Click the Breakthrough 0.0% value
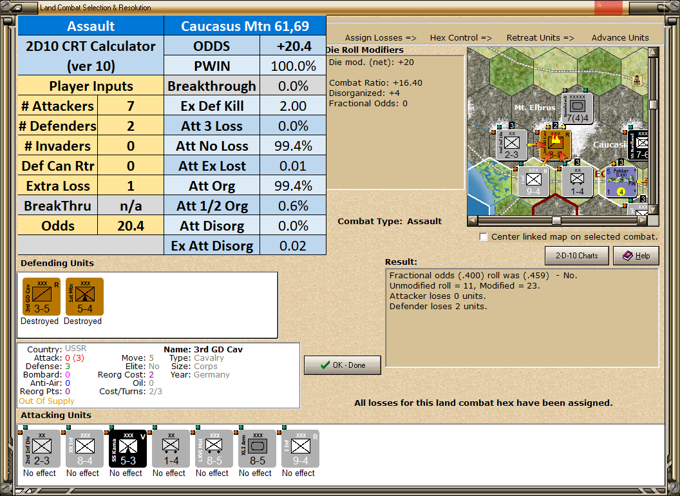The height and width of the screenshot is (496, 680). point(293,86)
